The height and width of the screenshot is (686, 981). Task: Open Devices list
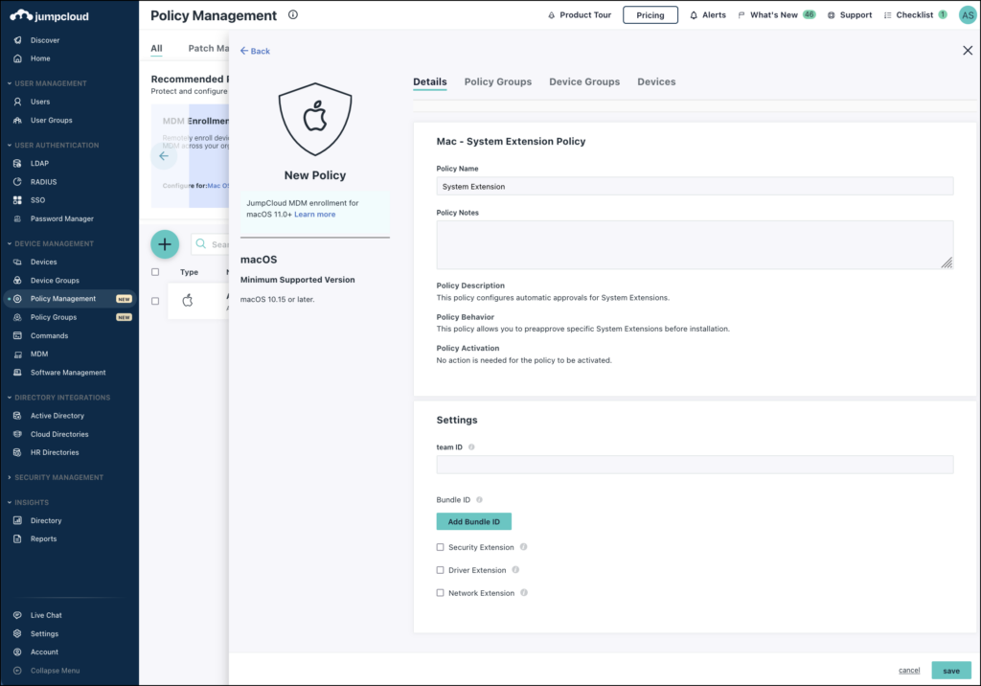tap(43, 263)
